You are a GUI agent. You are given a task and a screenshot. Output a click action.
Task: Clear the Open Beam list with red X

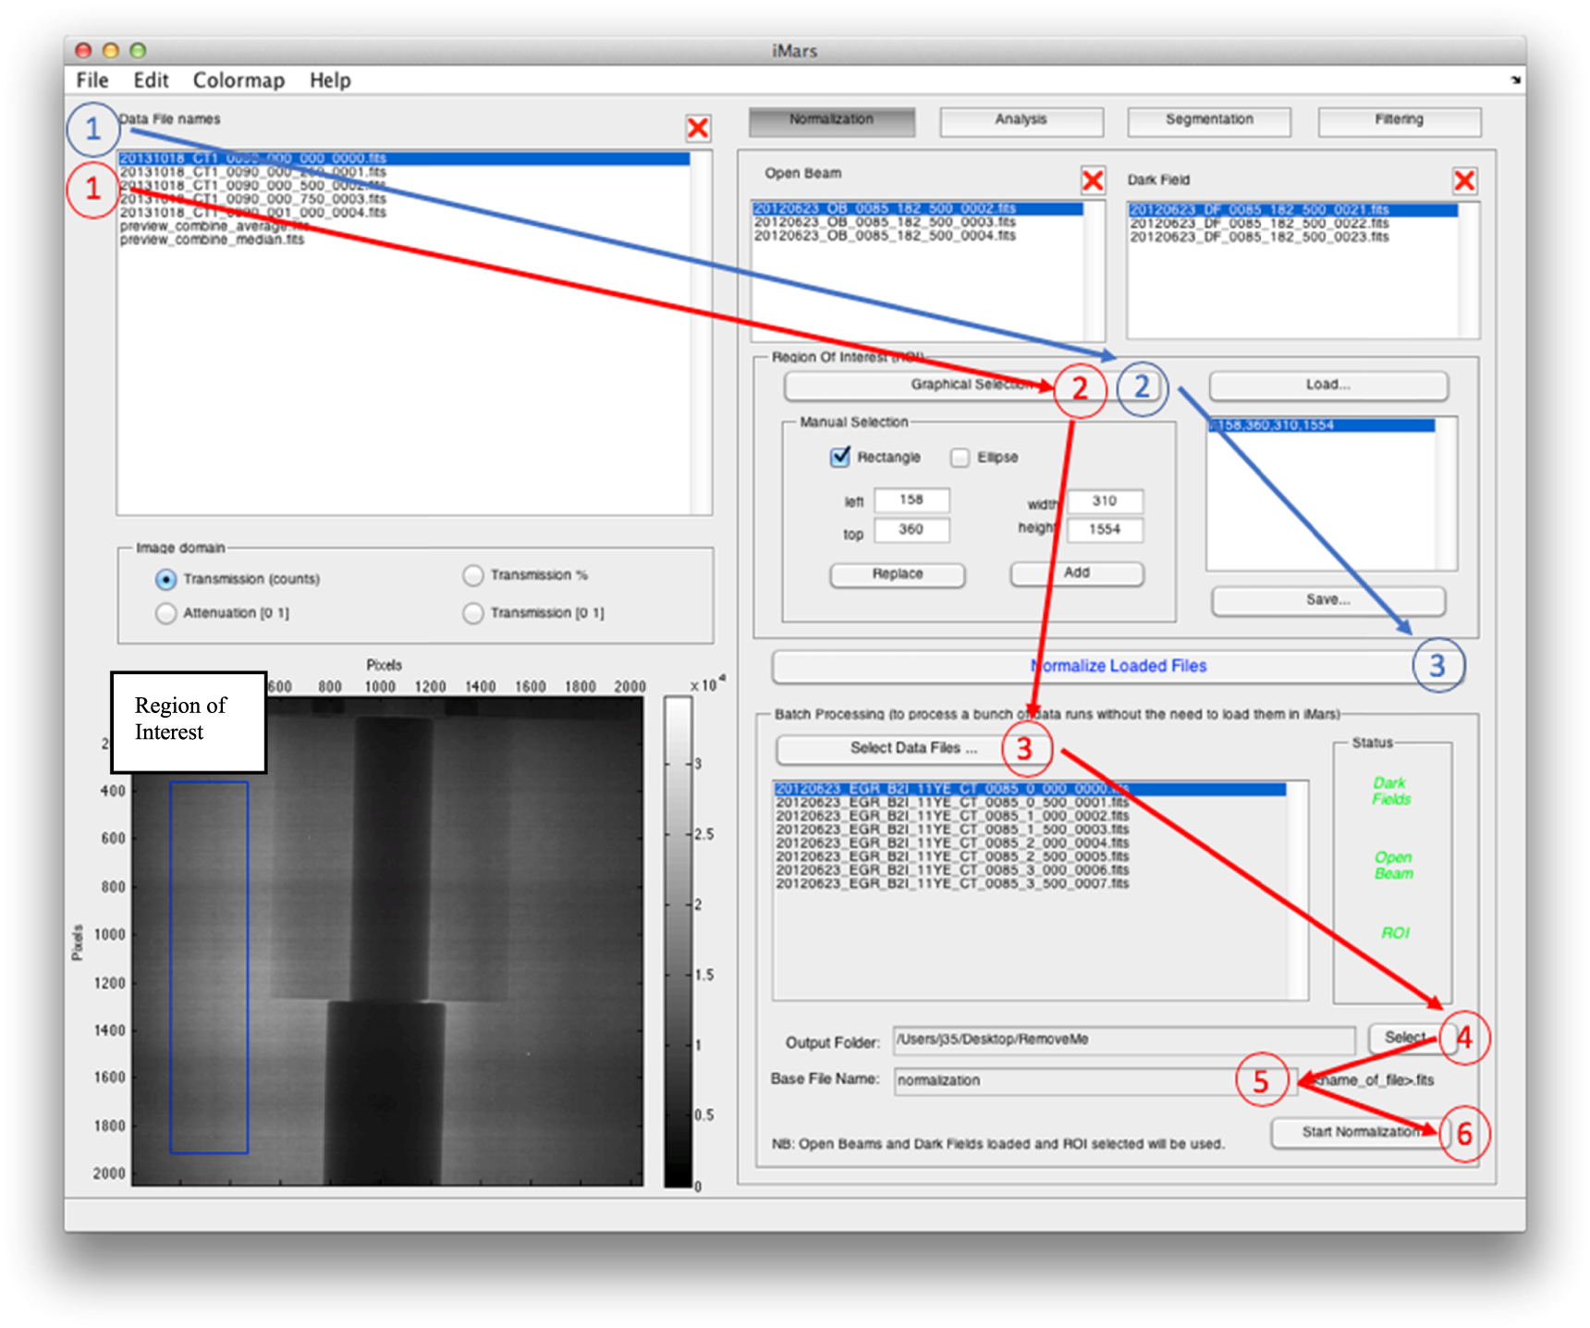(1093, 179)
